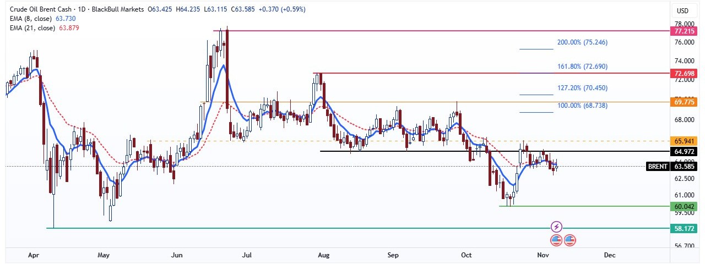Open the left US flag economic event
The image size is (705, 270).
[556, 240]
